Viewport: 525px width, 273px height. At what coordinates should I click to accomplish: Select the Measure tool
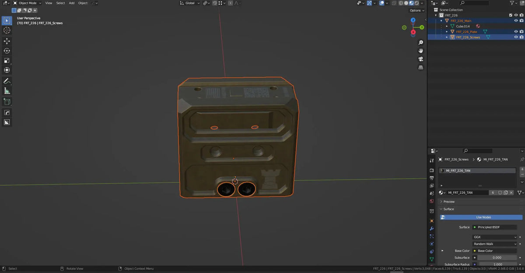7,91
